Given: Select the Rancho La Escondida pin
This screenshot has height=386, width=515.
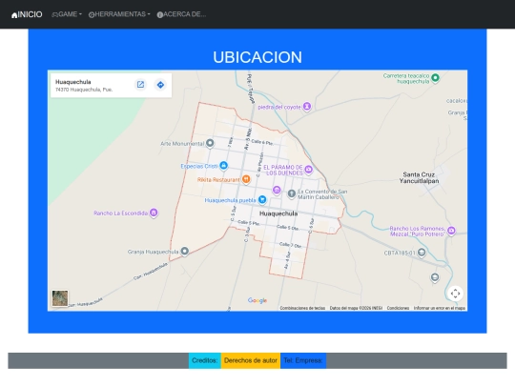Looking at the screenshot, I should click(x=154, y=213).
